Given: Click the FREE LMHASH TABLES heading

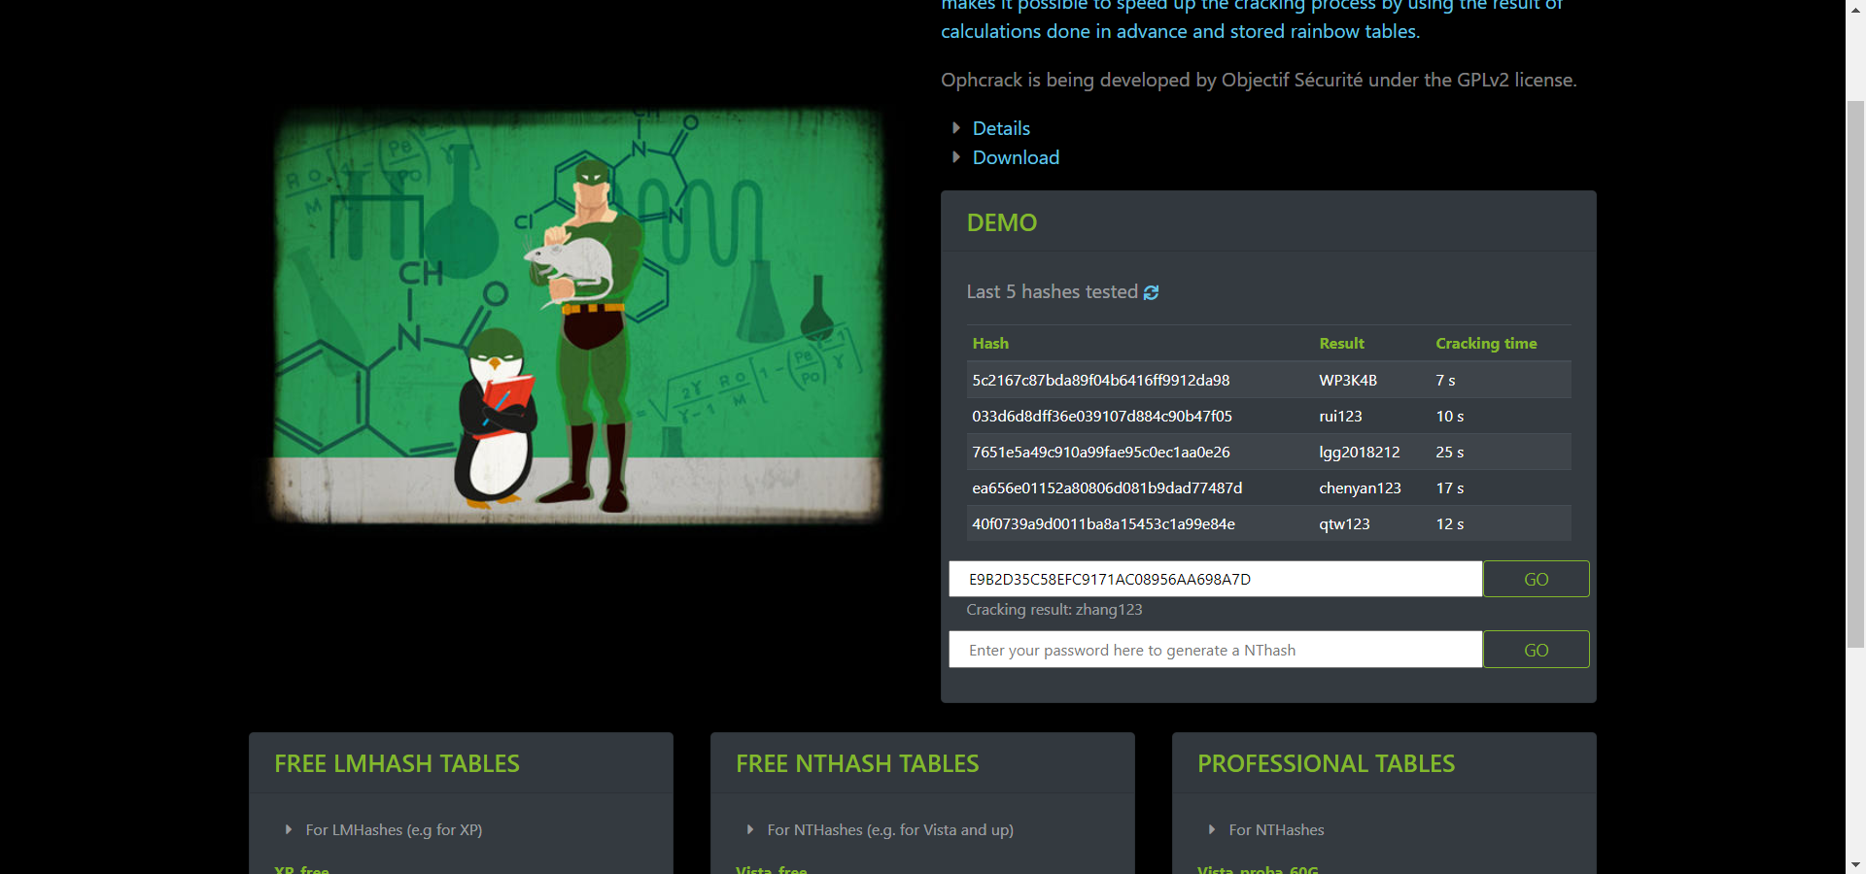Looking at the screenshot, I should [397, 763].
